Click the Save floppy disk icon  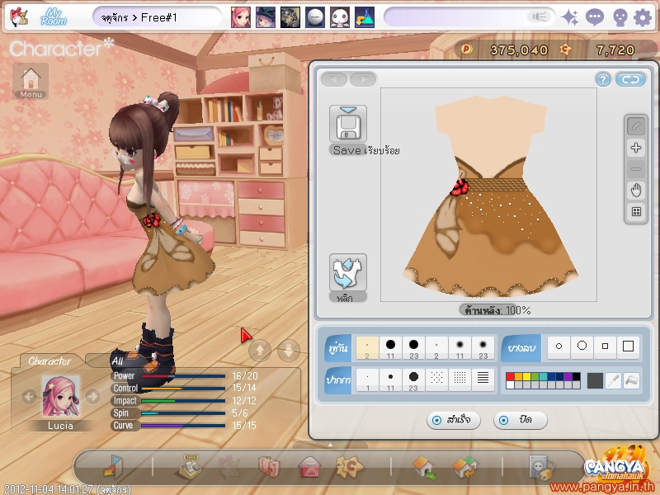pos(347,124)
